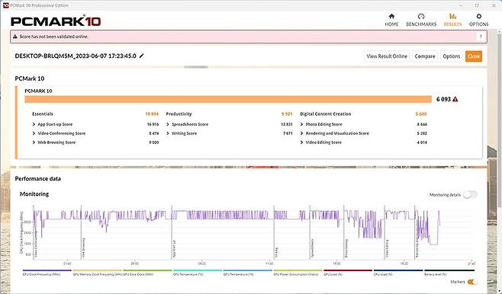Click the Essentials score 10 894
Viewport: 502px width, 294px height.
point(152,114)
